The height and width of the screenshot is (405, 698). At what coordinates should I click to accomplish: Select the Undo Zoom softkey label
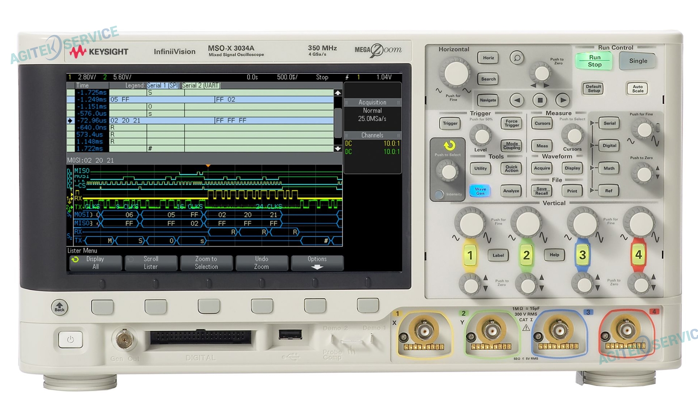tap(262, 263)
